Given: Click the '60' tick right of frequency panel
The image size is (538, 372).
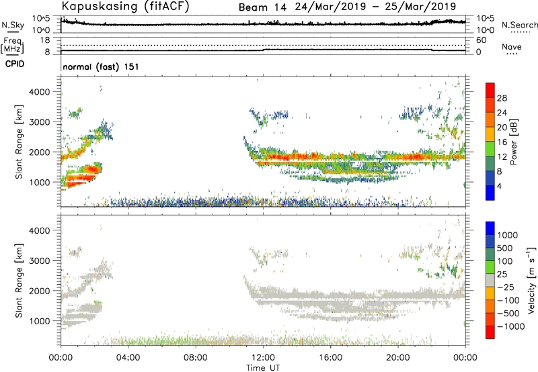Looking at the screenshot, I should click(x=481, y=40).
